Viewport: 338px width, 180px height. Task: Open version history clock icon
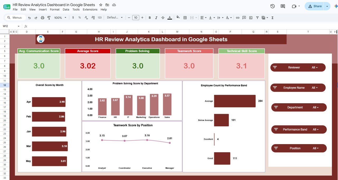pyautogui.click(x=273, y=6)
